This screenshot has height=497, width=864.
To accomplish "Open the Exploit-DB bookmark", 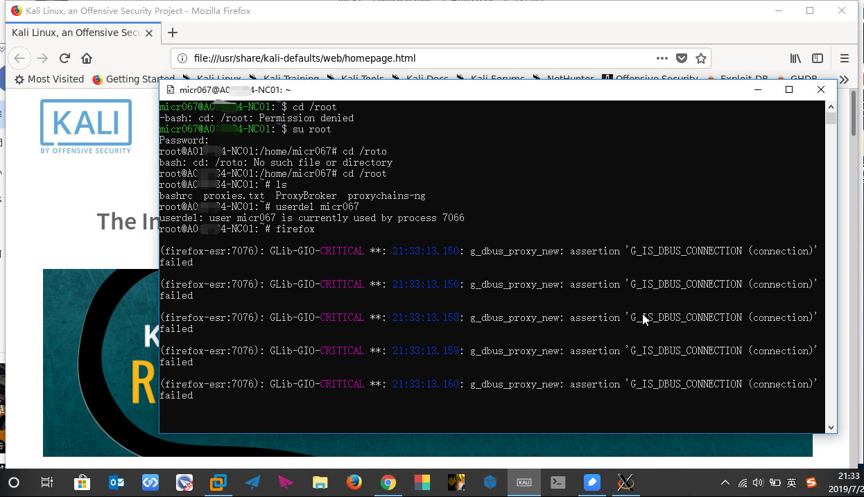I will point(737,79).
